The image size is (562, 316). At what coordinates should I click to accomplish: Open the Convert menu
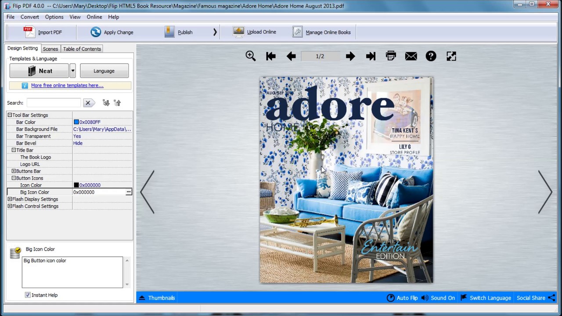coord(30,17)
